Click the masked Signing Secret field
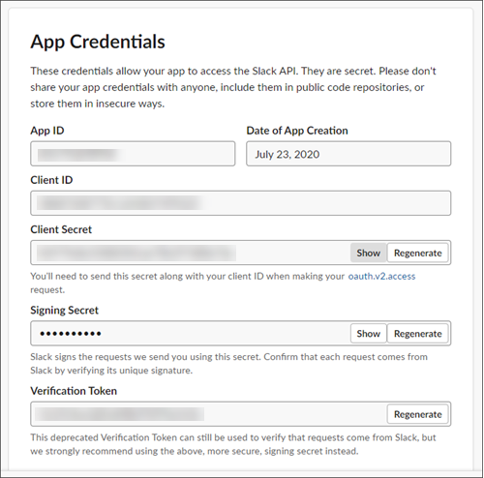 tap(191, 334)
